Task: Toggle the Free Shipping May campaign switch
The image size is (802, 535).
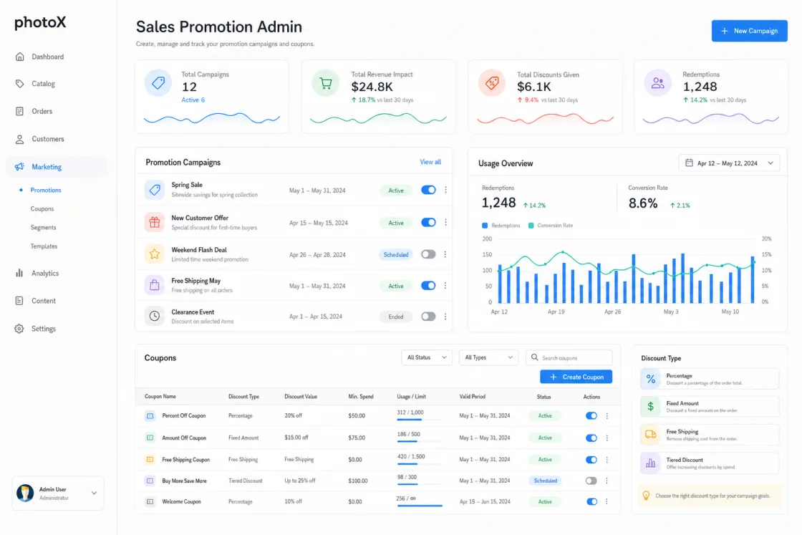Action: [x=429, y=285]
